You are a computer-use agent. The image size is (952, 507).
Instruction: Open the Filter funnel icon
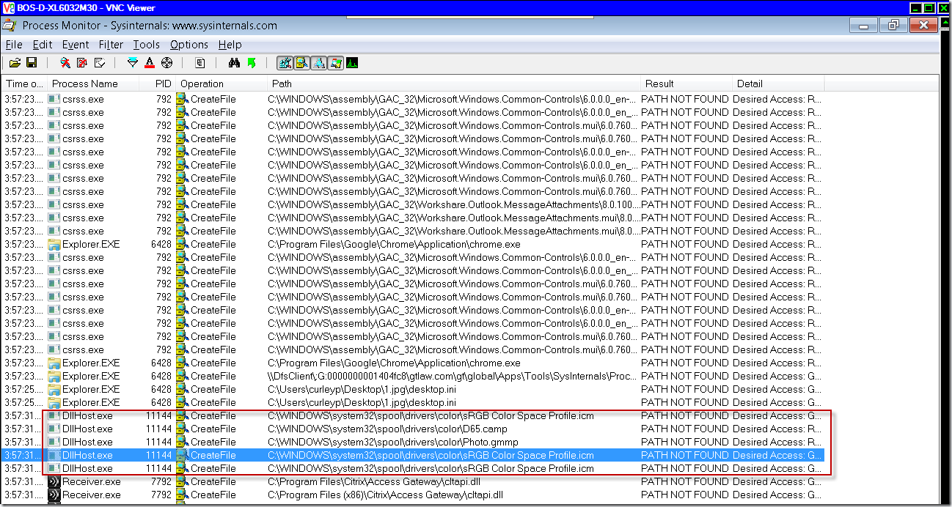click(x=133, y=64)
